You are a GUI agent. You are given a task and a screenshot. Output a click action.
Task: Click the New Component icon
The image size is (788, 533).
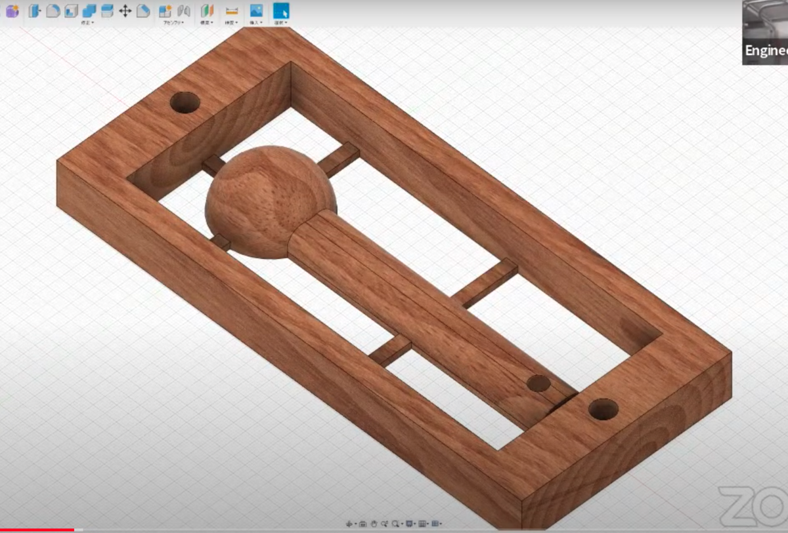pos(165,10)
